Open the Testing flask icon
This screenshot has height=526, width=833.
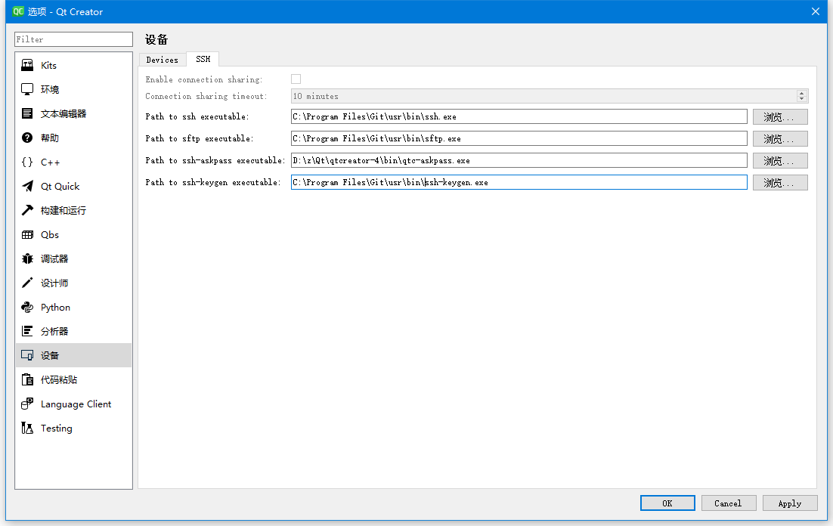click(27, 428)
